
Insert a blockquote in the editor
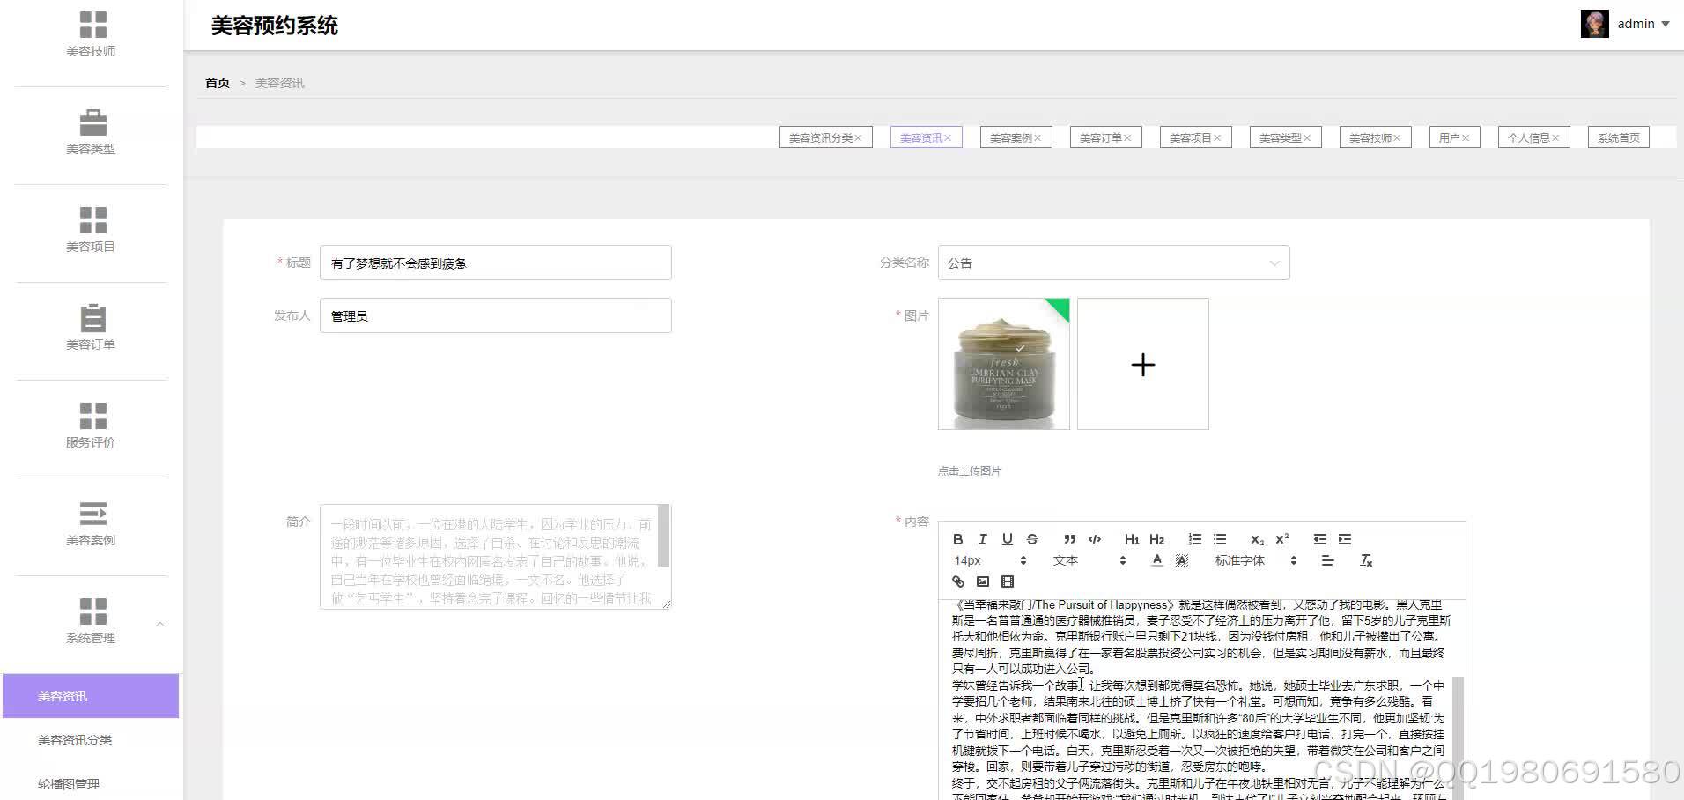click(1069, 539)
